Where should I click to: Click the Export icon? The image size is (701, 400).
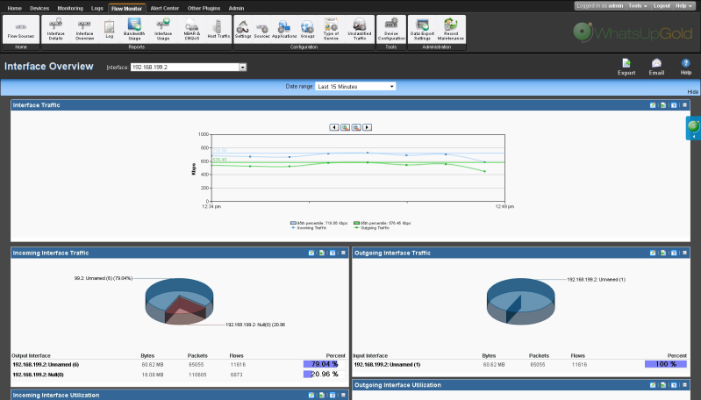(626, 67)
